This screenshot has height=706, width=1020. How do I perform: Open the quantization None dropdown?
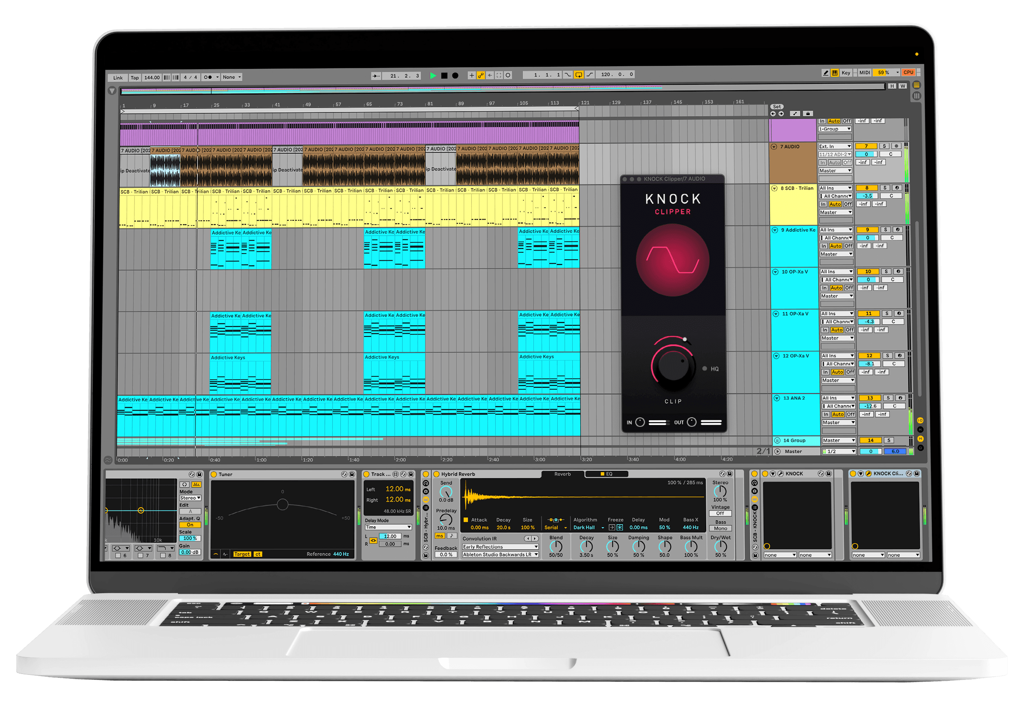(232, 77)
